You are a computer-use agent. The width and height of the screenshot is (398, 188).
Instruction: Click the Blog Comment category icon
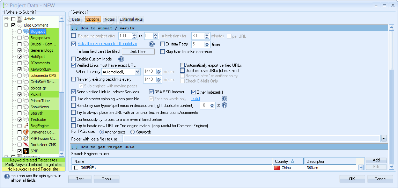coord(20,25)
